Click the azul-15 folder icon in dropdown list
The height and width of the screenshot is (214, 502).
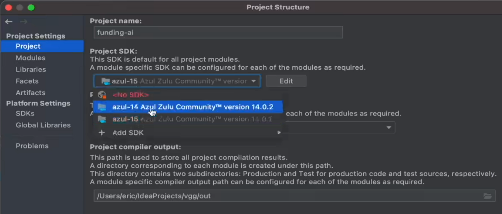[x=102, y=119]
